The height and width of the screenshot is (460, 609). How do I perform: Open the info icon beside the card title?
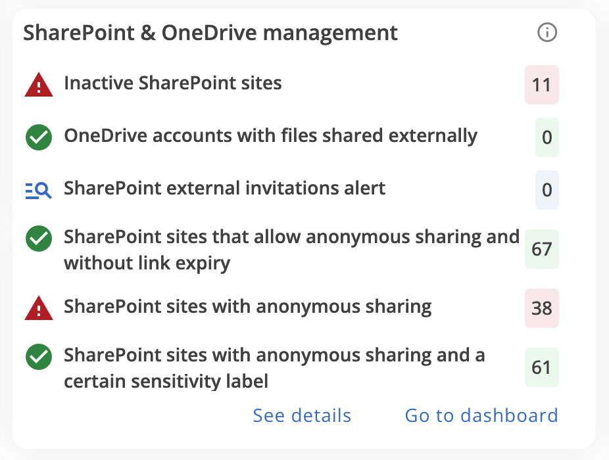(547, 32)
